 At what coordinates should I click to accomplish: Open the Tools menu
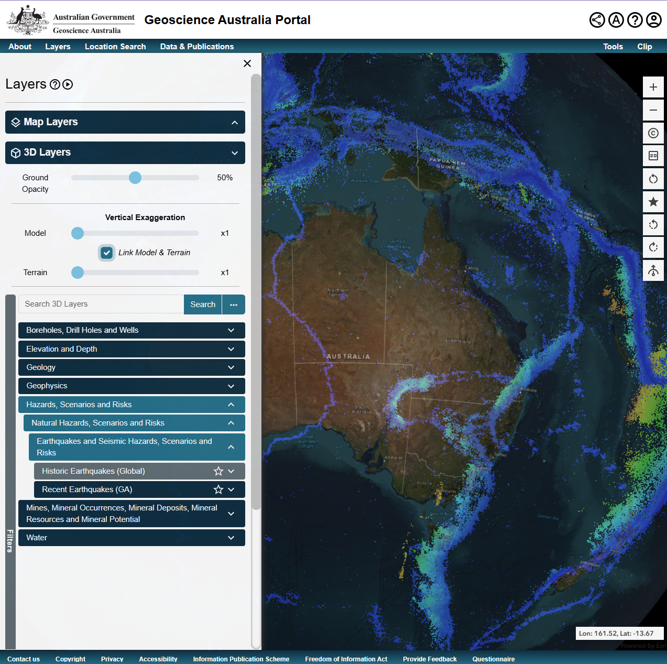613,47
